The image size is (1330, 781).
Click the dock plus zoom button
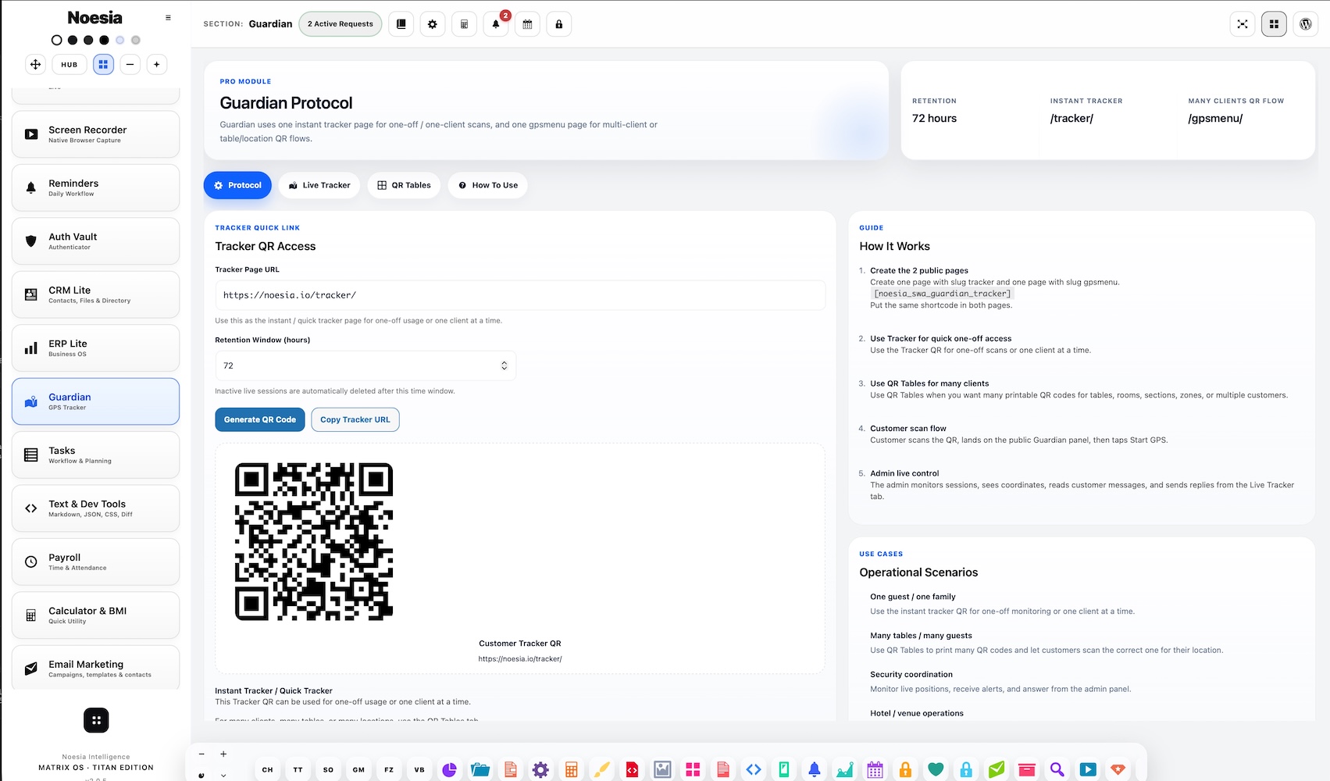coord(223,754)
